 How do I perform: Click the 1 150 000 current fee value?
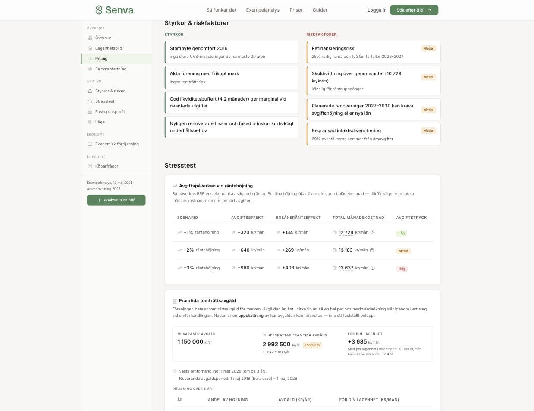[x=190, y=341]
